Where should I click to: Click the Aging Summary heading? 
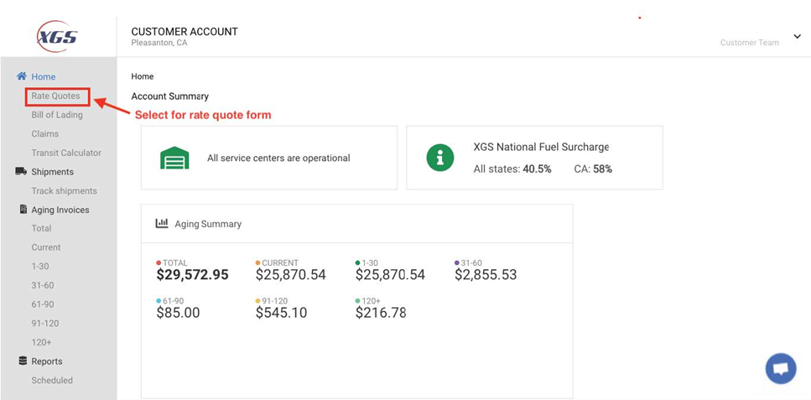tap(208, 224)
